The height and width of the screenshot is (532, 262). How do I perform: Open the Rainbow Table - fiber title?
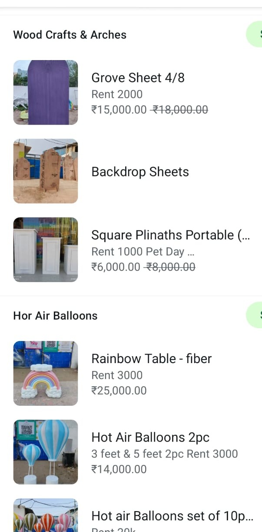151,359
